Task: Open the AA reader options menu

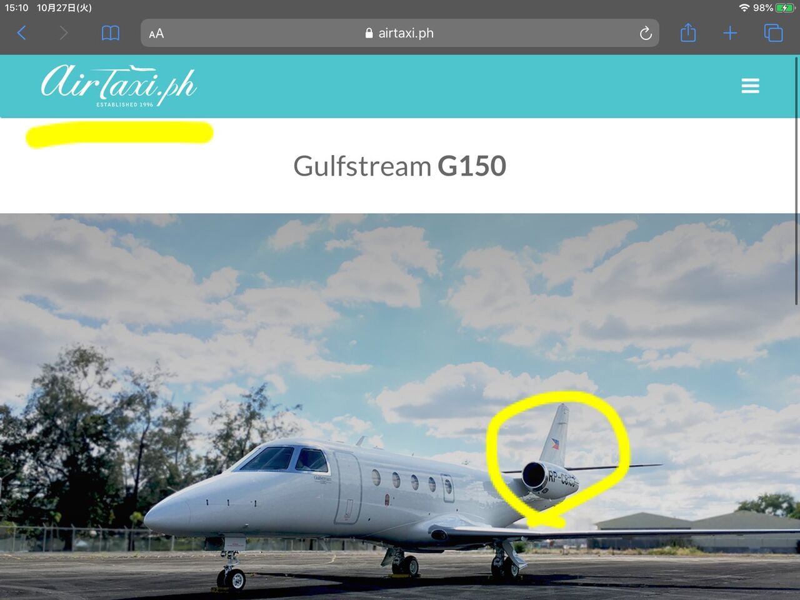Action: pos(156,34)
